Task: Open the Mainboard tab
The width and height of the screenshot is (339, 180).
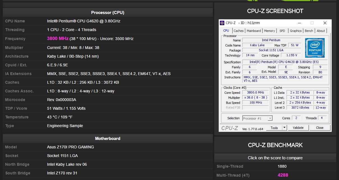Action: point(254,31)
